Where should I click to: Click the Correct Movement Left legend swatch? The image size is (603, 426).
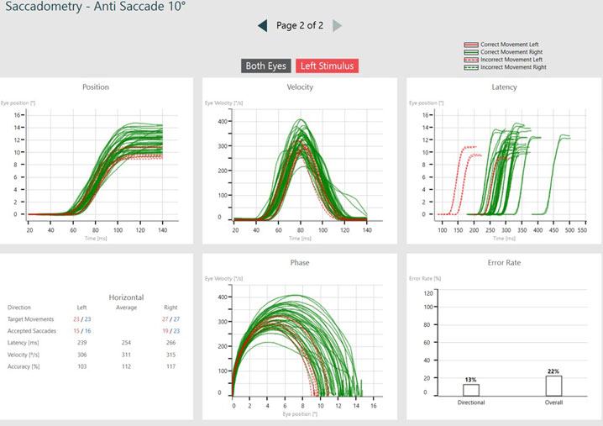(x=471, y=44)
